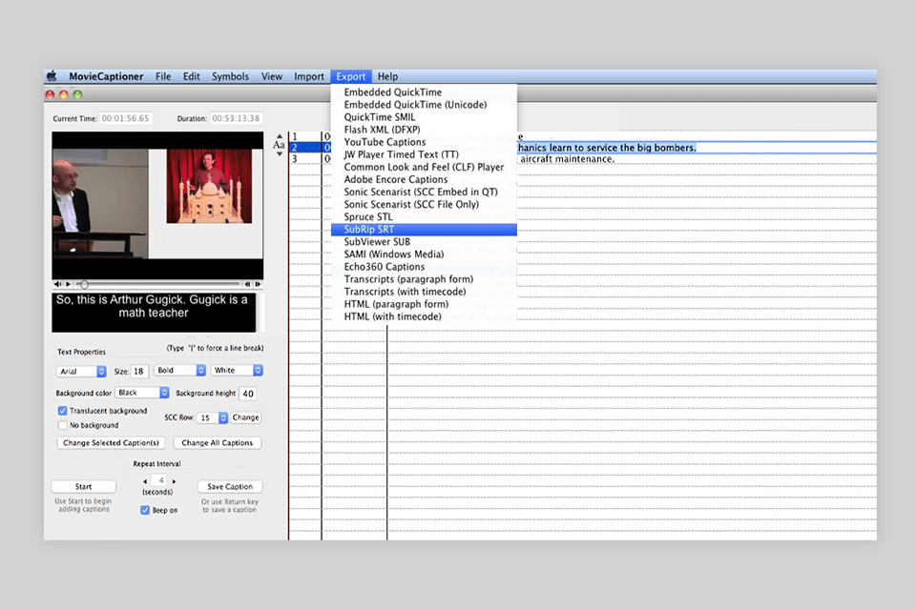916x610 pixels.
Task: Step back one frame in video player
Action: click(248, 284)
